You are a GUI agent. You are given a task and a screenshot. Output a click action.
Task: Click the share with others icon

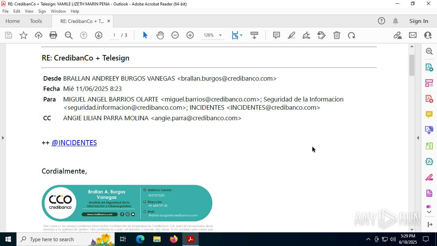(x=428, y=35)
